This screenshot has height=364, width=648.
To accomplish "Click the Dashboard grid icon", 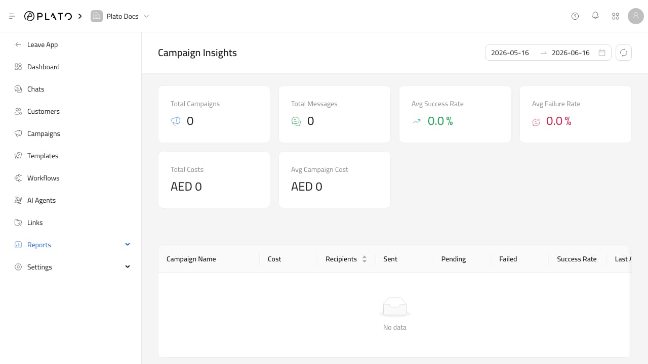I will [18, 67].
